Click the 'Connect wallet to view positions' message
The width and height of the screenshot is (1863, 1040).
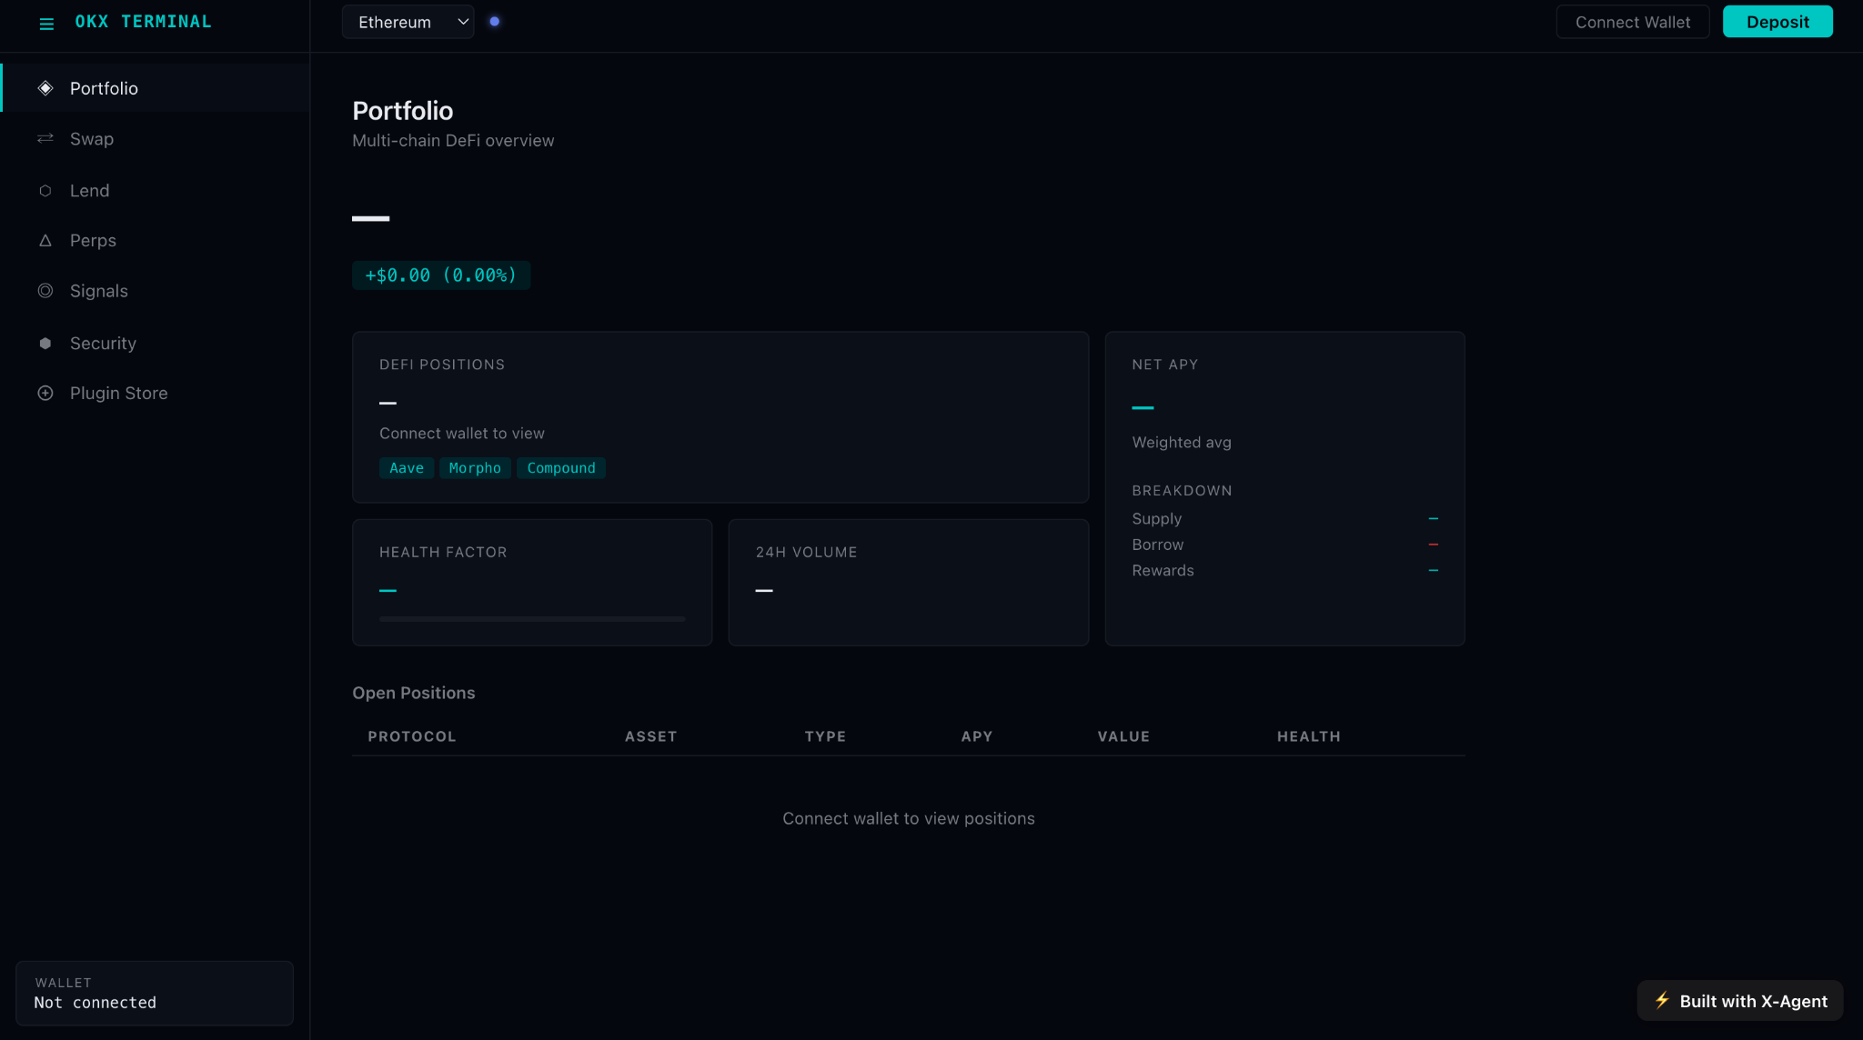(x=909, y=819)
